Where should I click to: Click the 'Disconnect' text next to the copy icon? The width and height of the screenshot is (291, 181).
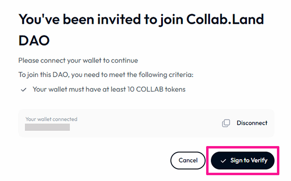pos(252,123)
